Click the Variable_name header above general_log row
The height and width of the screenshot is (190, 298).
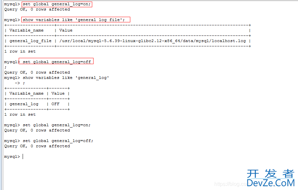pos(27,93)
